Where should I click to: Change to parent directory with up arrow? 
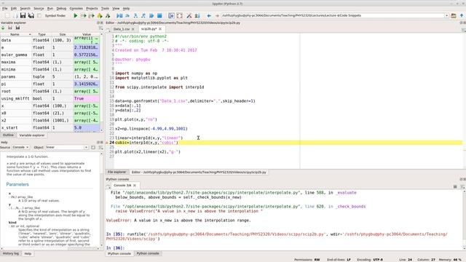click(462, 15)
